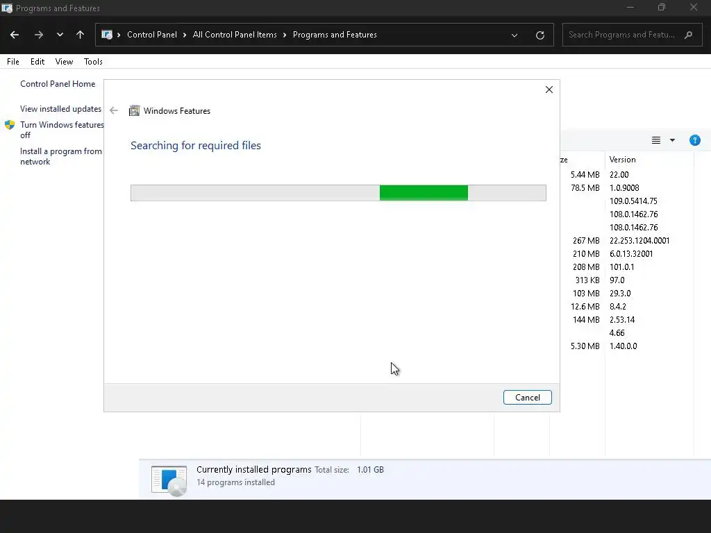Select Programs and Features breadcrumb

(x=335, y=35)
